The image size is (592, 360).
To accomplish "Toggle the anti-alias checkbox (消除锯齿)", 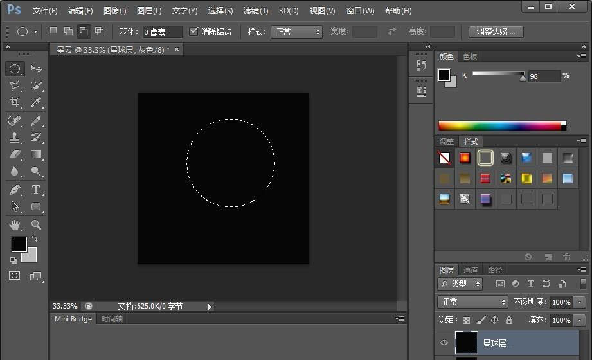I will pyautogui.click(x=193, y=32).
